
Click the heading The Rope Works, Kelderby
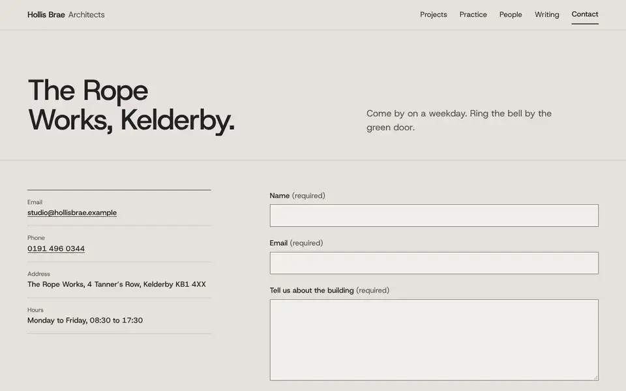pos(131,105)
